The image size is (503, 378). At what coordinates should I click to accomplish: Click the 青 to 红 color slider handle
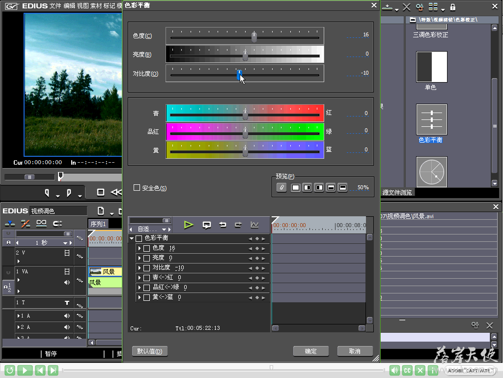(246, 114)
